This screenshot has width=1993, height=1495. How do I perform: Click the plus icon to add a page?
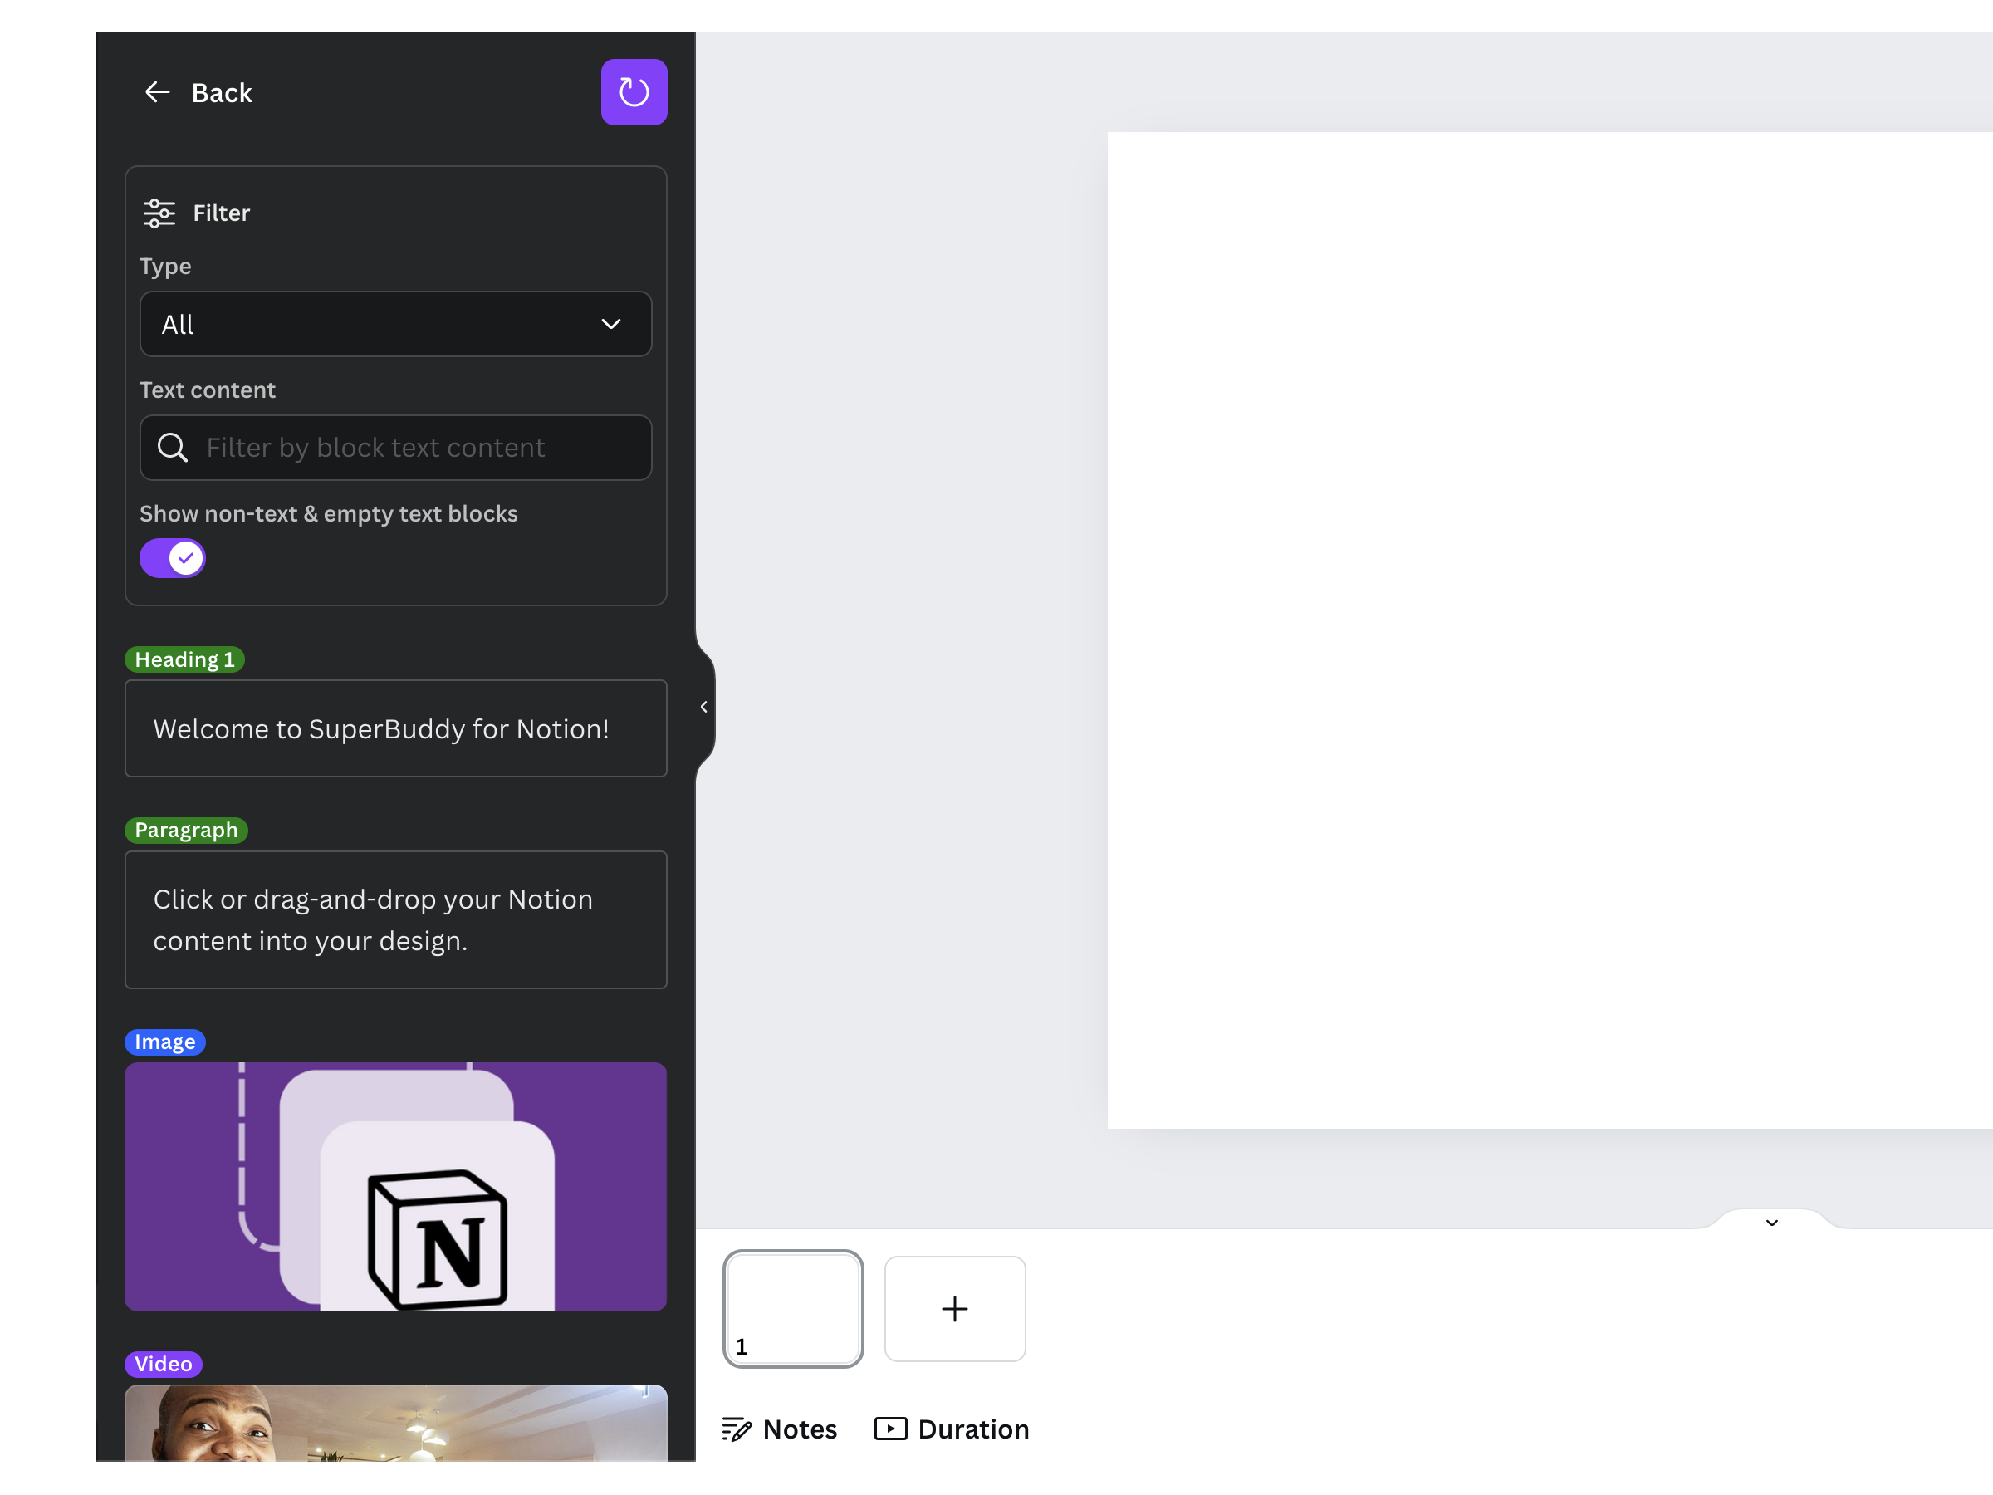tap(954, 1308)
